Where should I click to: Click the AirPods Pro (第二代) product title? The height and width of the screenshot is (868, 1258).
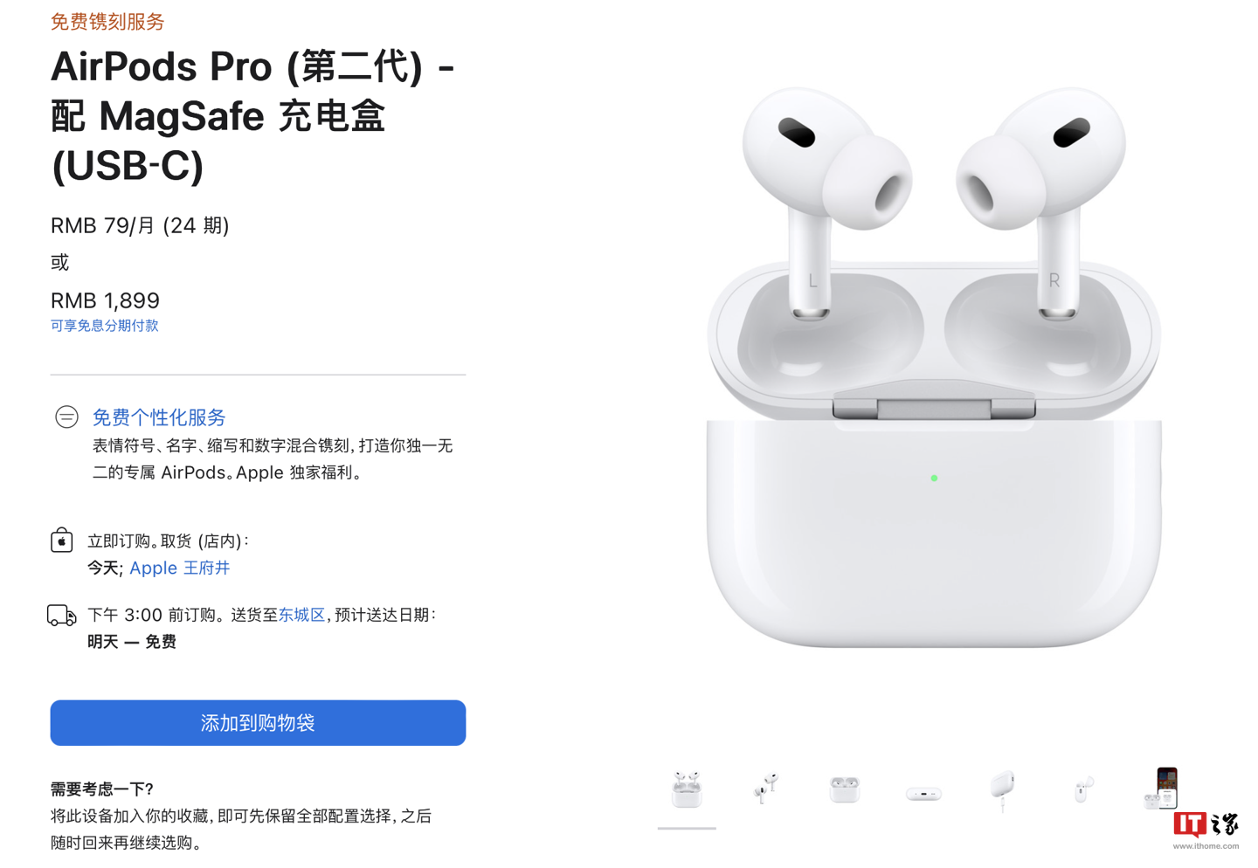[252, 115]
